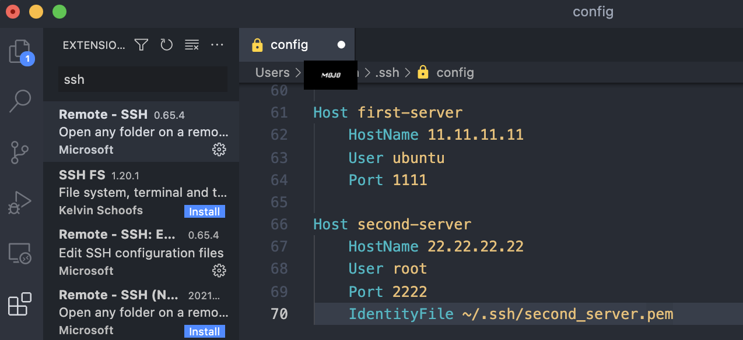Click the Microsoft publisher under Remote - SSH 0.65.4
Image resolution: width=743 pixels, height=340 pixels.
pyautogui.click(x=86, y=150)
